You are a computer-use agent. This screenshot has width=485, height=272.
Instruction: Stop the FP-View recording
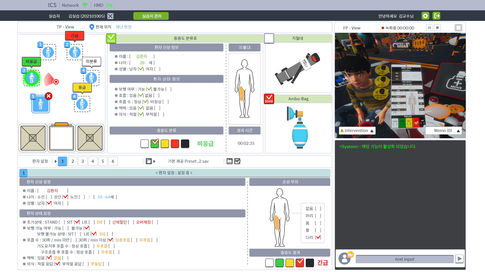coord(438,28)
